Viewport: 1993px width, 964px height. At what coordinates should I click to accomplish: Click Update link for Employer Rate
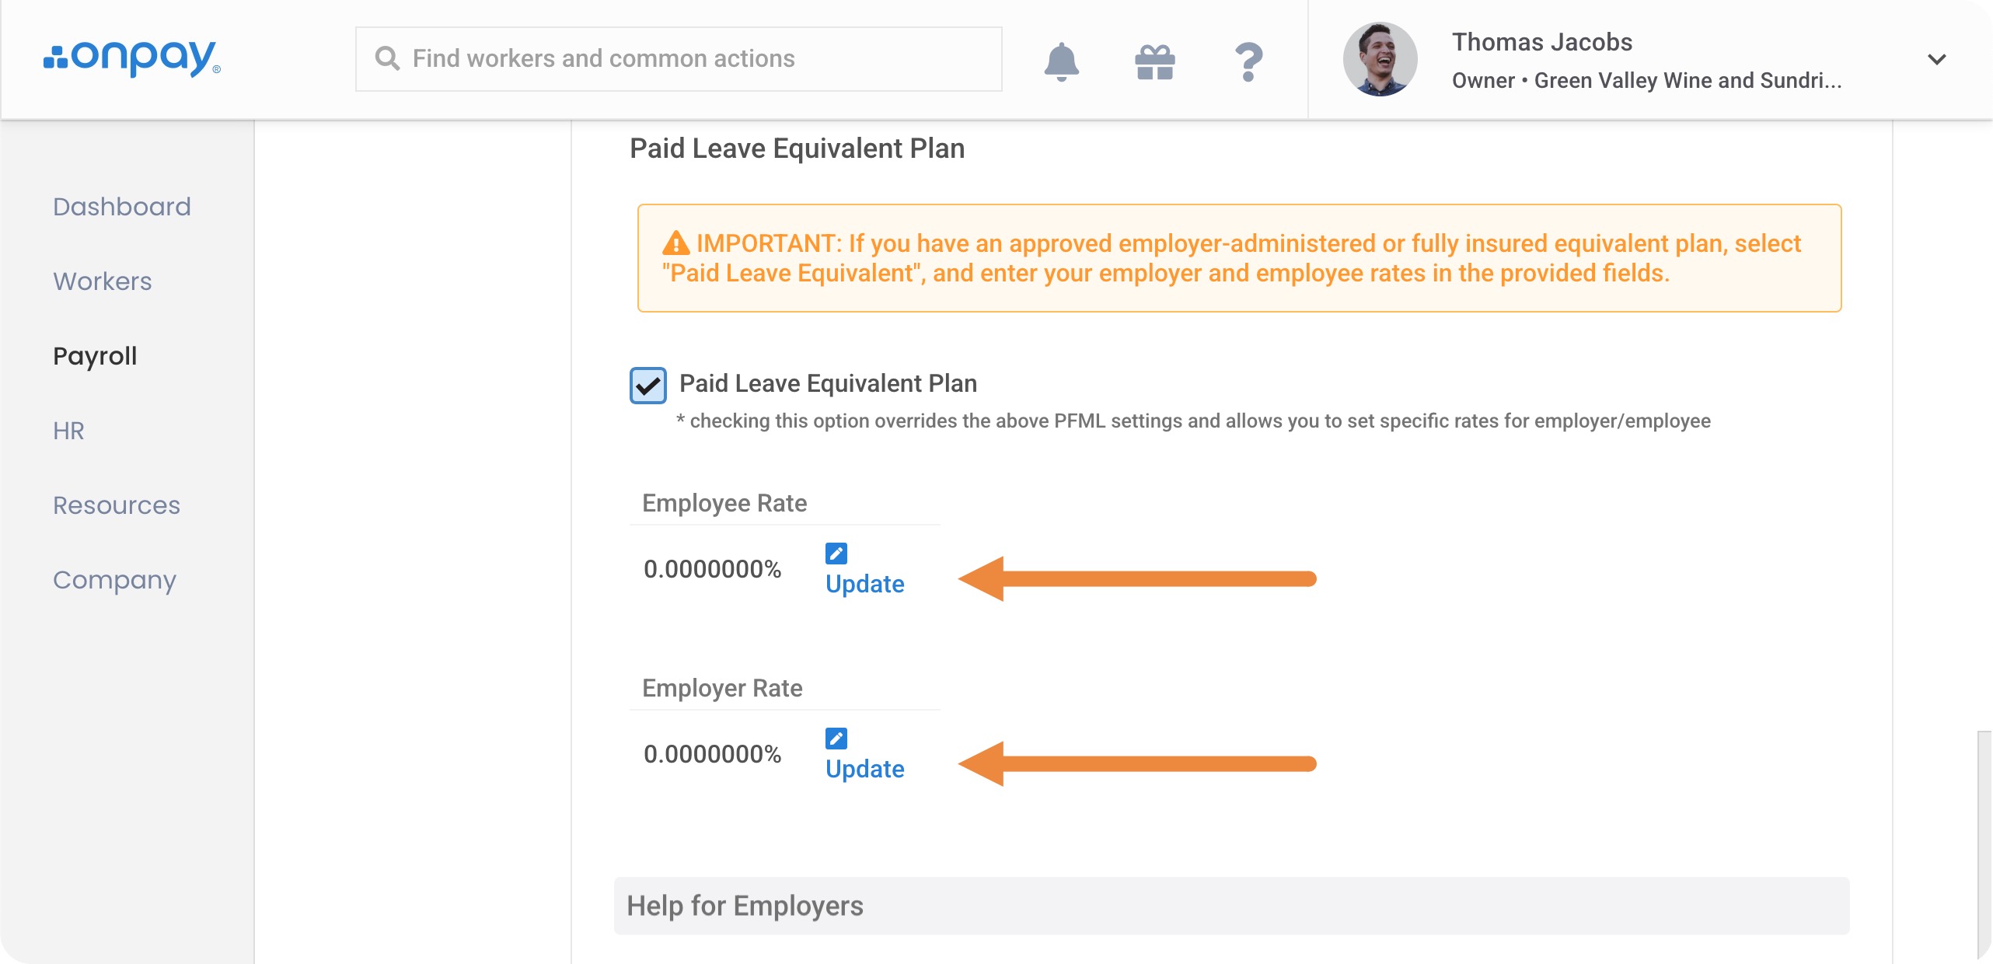[864, 769]
